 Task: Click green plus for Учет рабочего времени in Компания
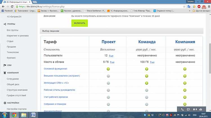pyautogui.click(x=185, y=97)
